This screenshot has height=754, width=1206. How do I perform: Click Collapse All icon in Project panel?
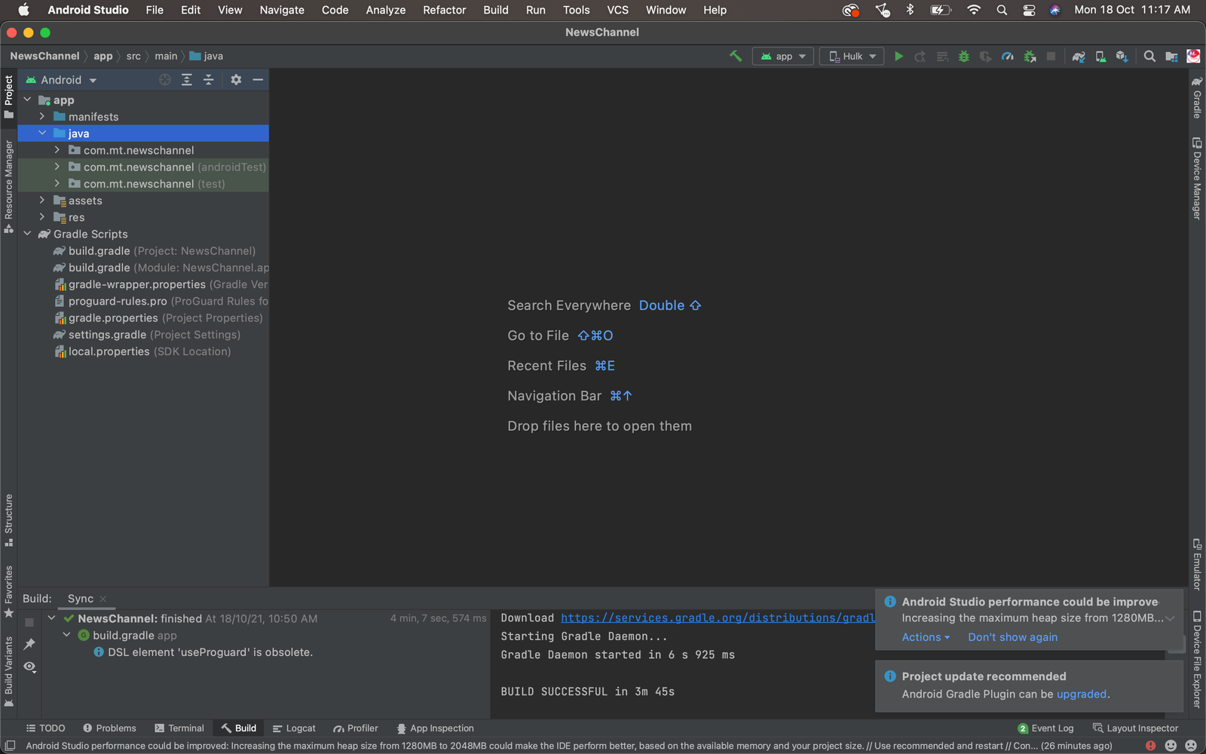click(x=209, y=80)
